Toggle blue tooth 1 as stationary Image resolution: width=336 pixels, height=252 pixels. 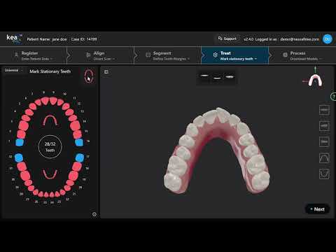[20, 142]
